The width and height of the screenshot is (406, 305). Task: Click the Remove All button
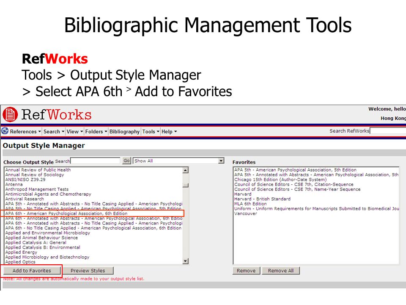(281, 271)
